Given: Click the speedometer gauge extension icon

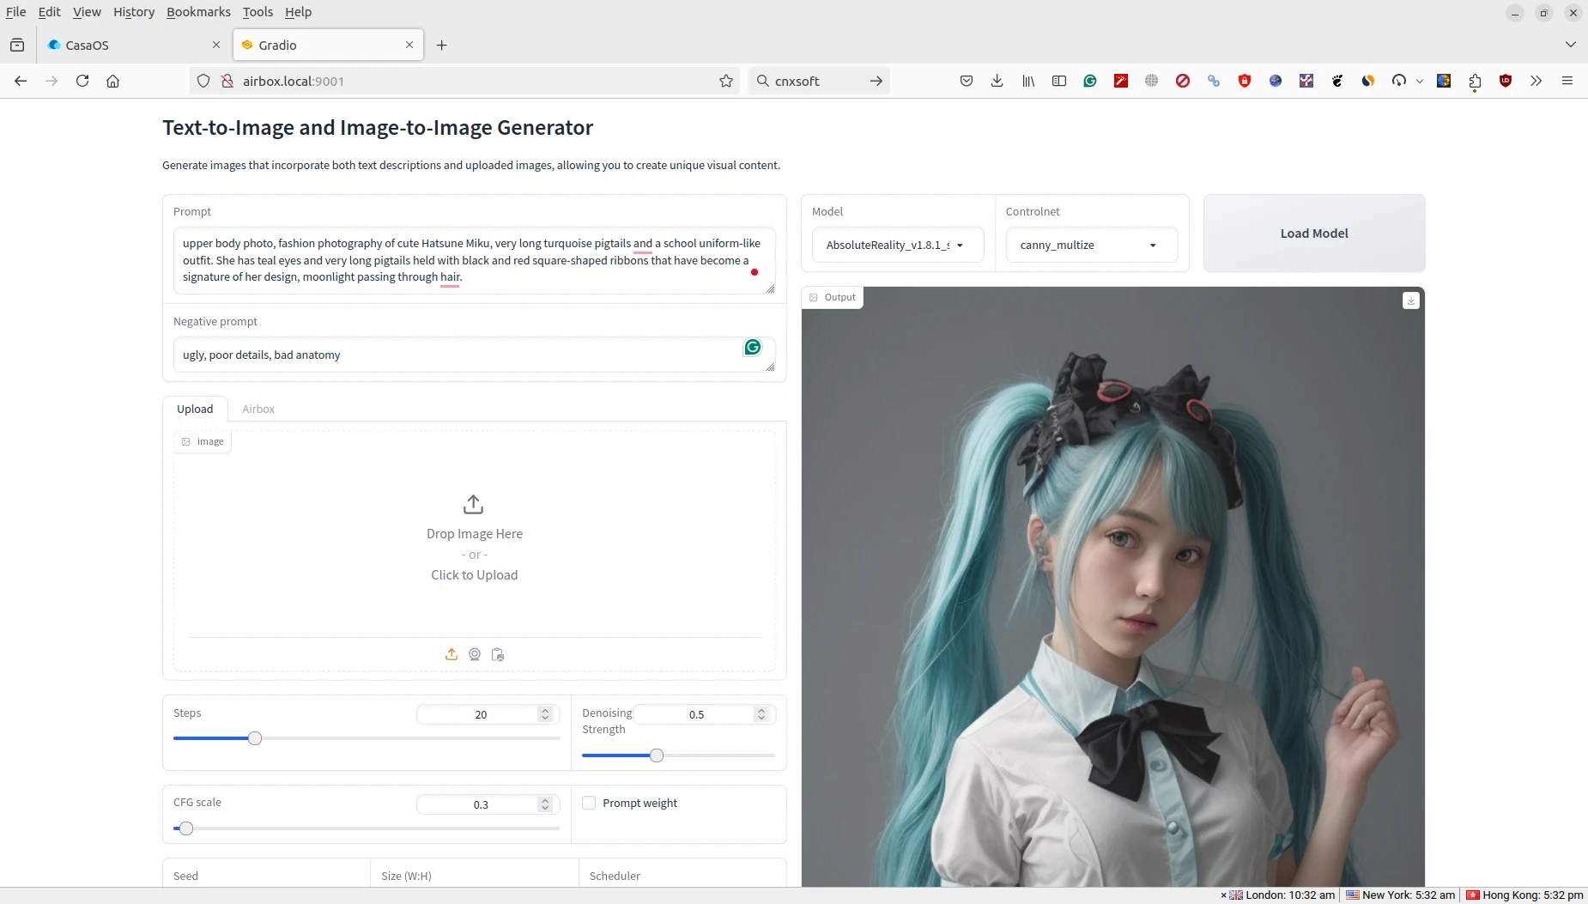Looking at the screenshot, I should click(x=1399, y=81).
